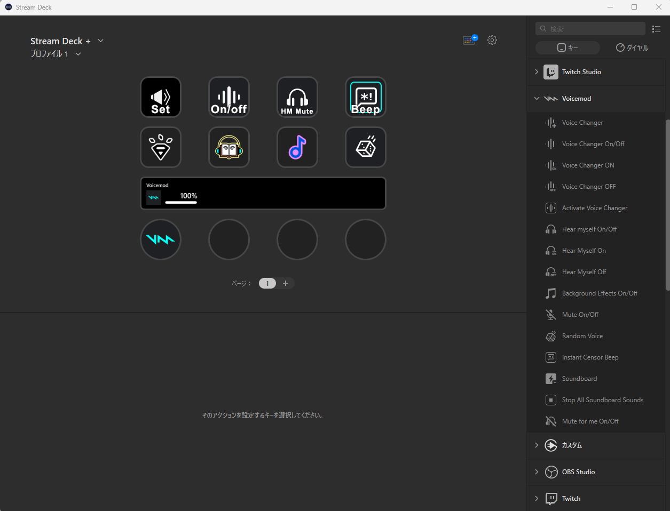Select page 1 button

point(267,283)
